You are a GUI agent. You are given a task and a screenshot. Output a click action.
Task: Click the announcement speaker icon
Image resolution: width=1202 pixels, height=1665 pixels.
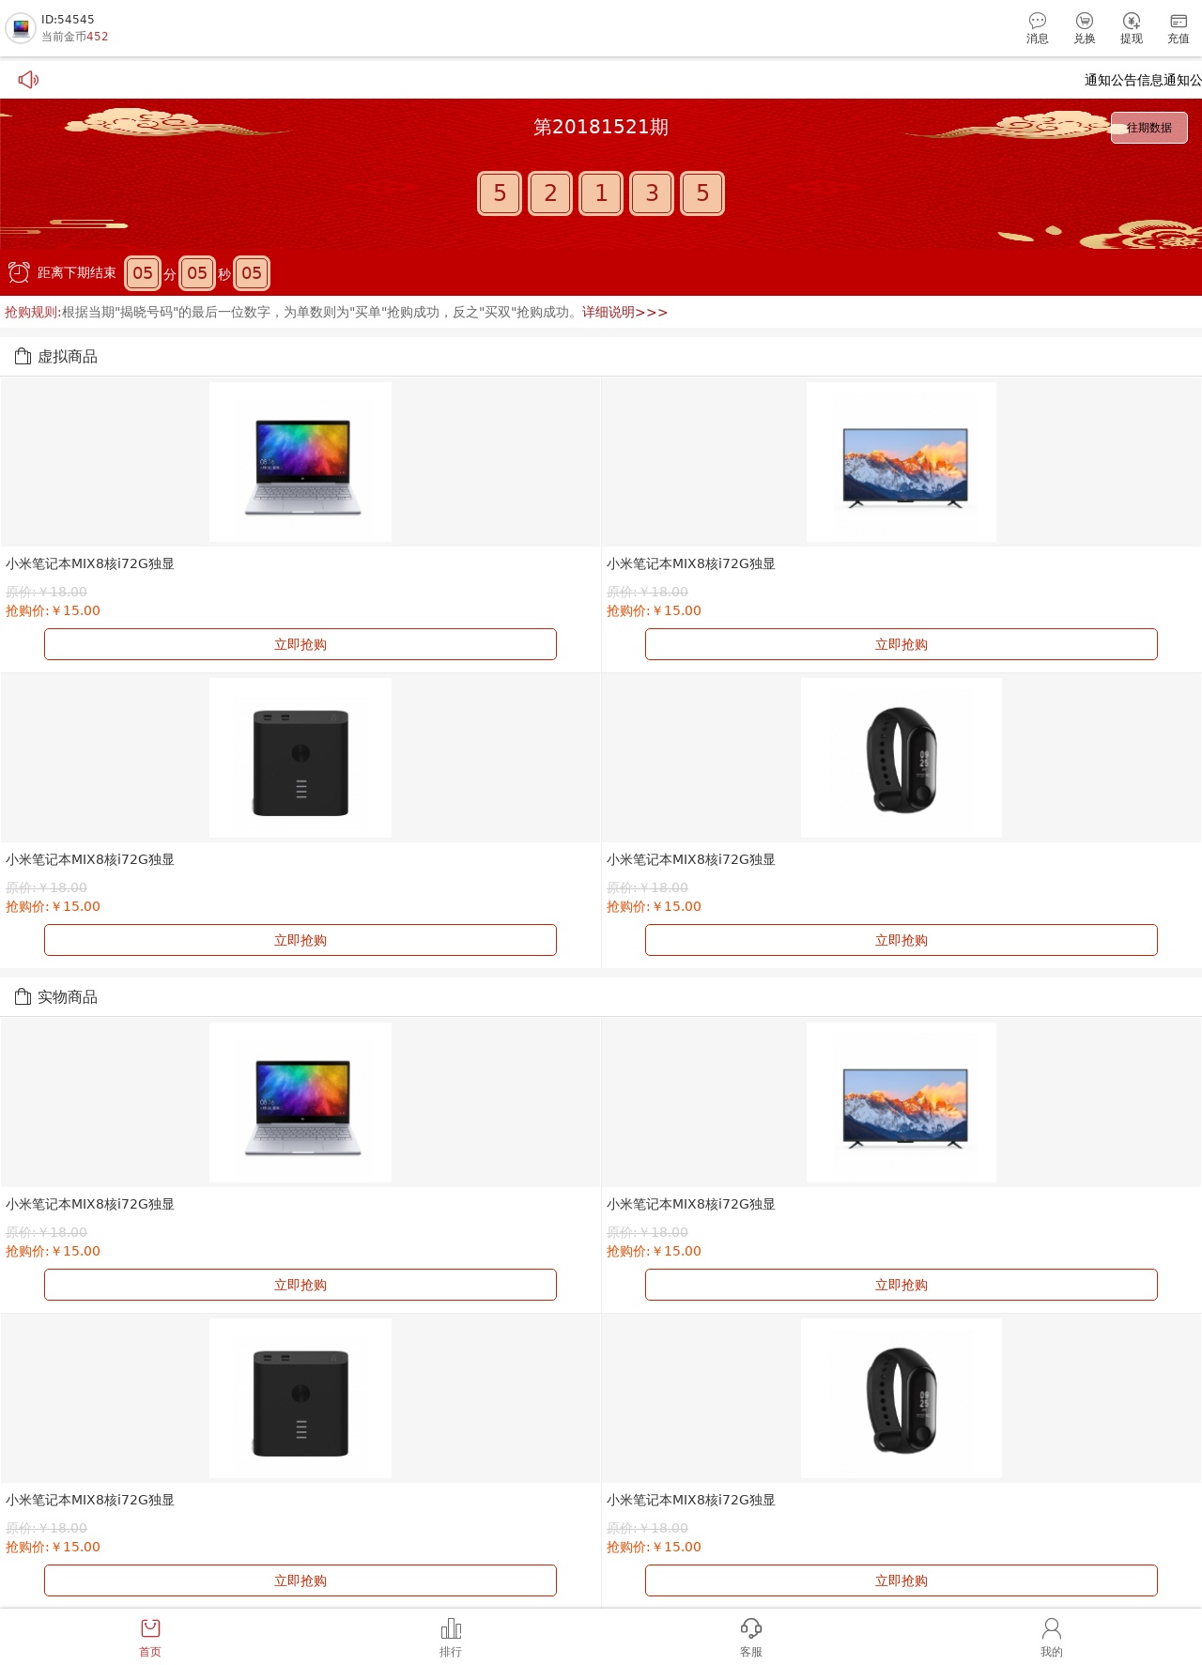tap(28, 79)
